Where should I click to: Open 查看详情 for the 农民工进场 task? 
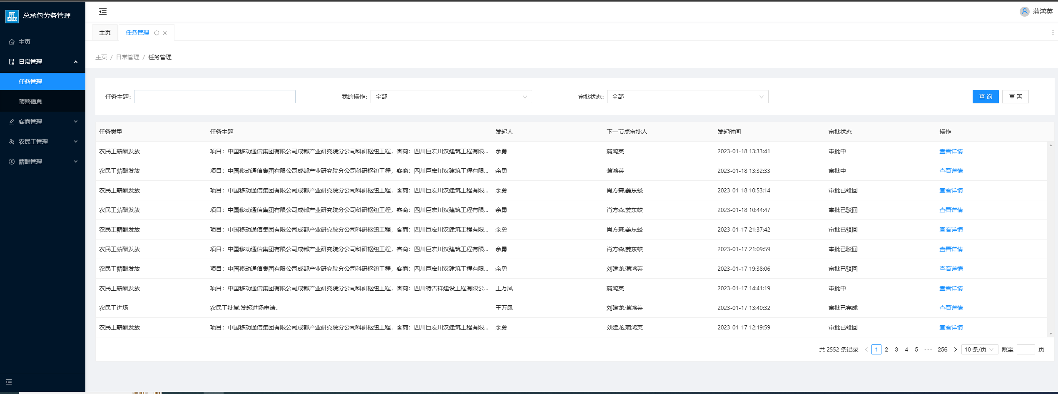(x=951, y=308)
